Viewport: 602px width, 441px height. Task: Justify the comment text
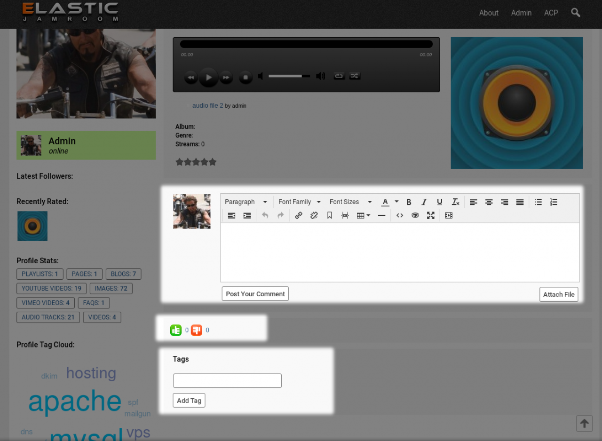pyautogui.click(x=520, y=202)
